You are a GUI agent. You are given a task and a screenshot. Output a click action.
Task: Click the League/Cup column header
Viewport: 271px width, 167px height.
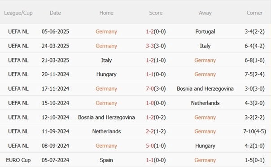18,13
